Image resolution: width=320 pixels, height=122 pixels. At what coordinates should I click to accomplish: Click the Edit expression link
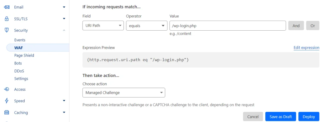306,48
